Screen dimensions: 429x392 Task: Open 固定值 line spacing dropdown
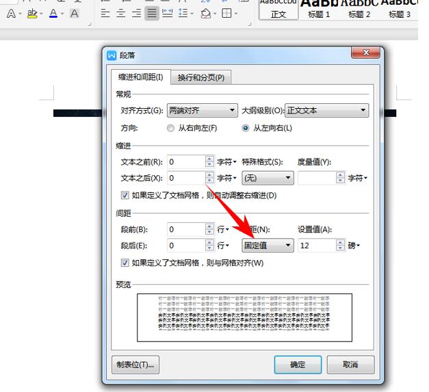(x=268, y=246)
